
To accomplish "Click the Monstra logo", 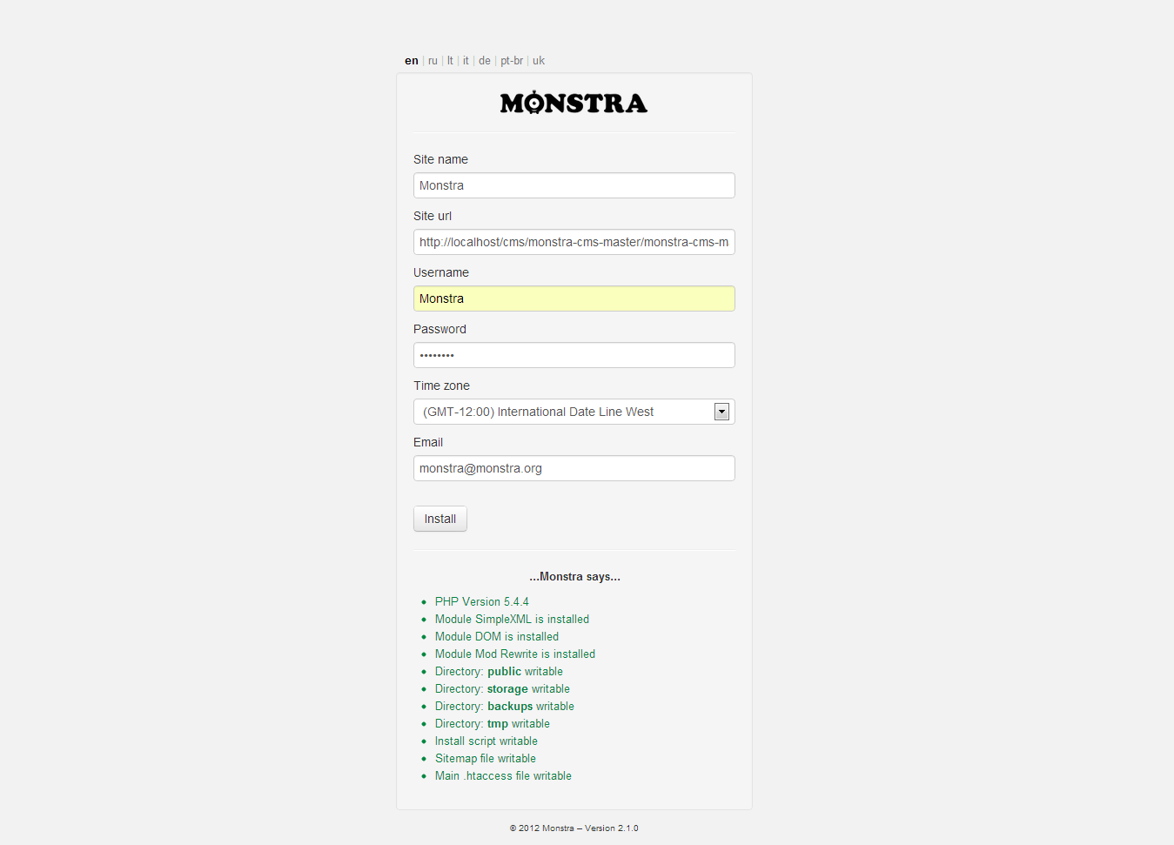I will click(x=574, y=104).
